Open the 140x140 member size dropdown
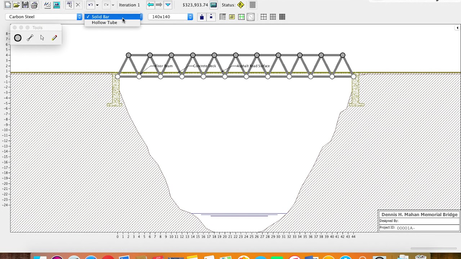Image resolution: width=461 pixels, height=259 pixels. [171, 17]
